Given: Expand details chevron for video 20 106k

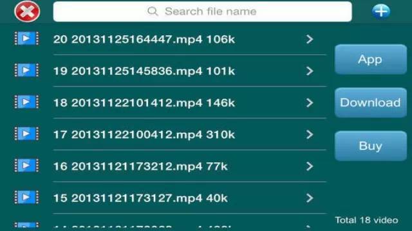Looking at the screenshot, I should tap(310, 39).
